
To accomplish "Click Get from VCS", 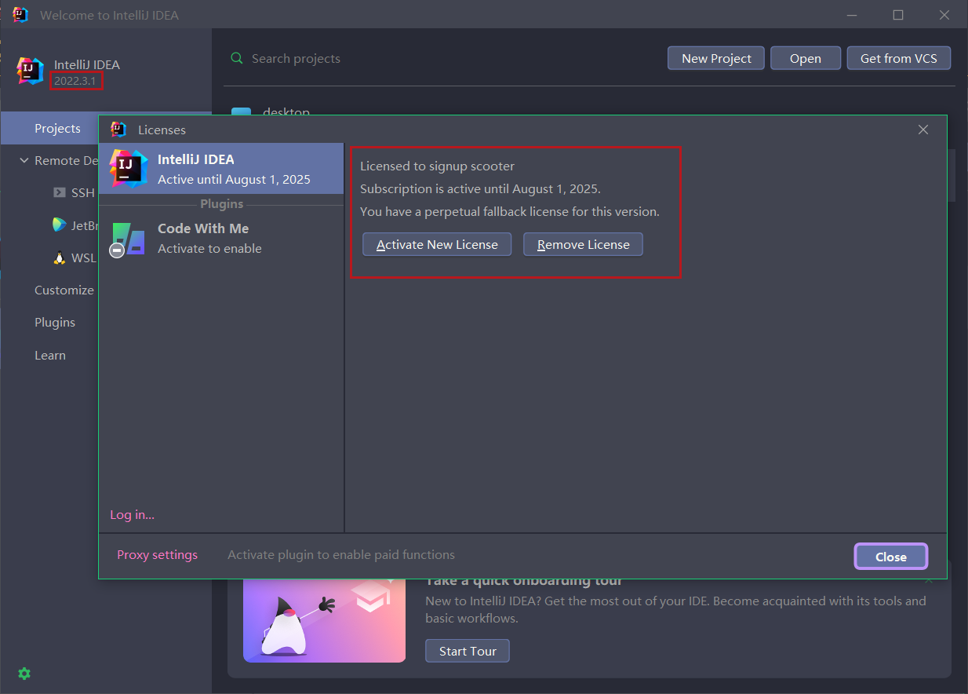I will (899, 58).
